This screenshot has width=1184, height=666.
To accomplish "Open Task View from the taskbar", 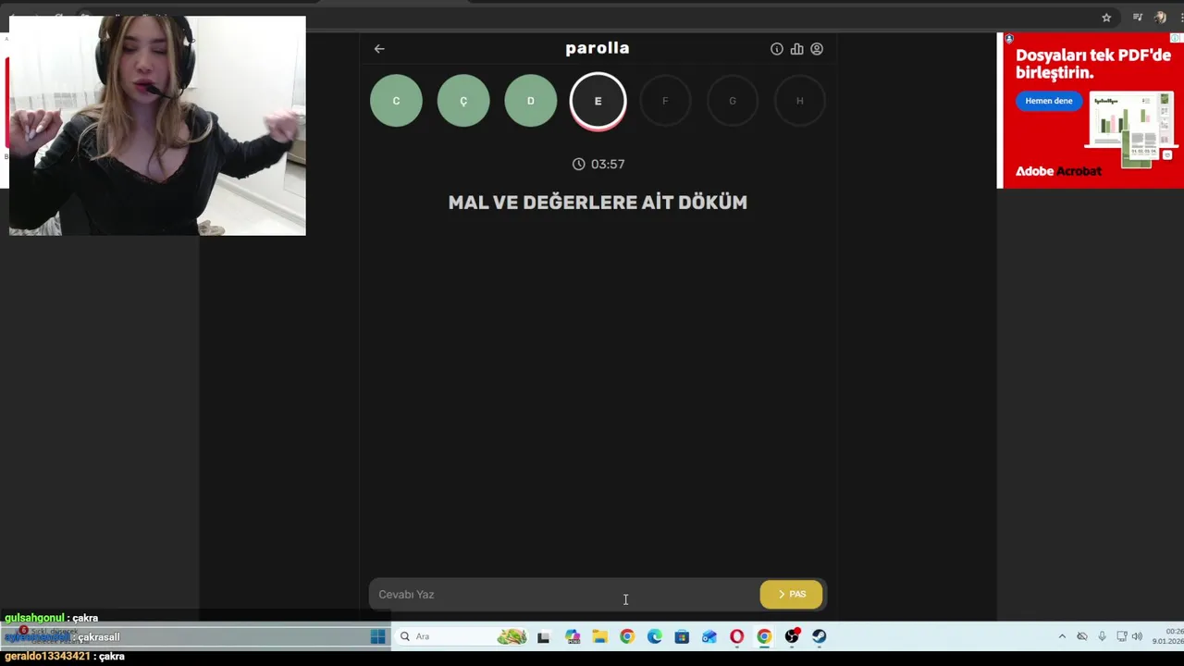I will 544,636.
